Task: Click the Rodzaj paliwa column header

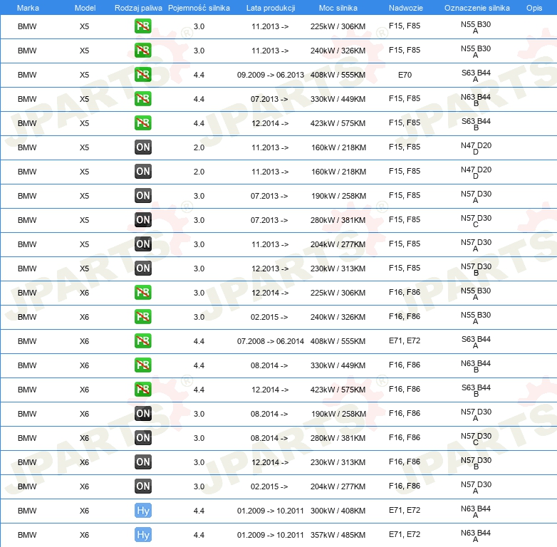Action: click(x=138, y=8)
